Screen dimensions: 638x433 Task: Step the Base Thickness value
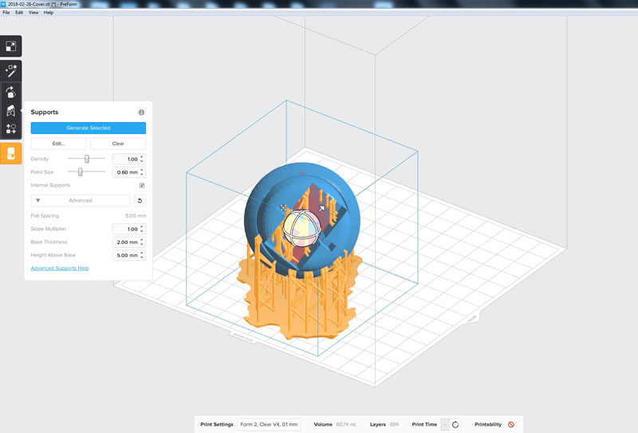[x=142, y=242]
